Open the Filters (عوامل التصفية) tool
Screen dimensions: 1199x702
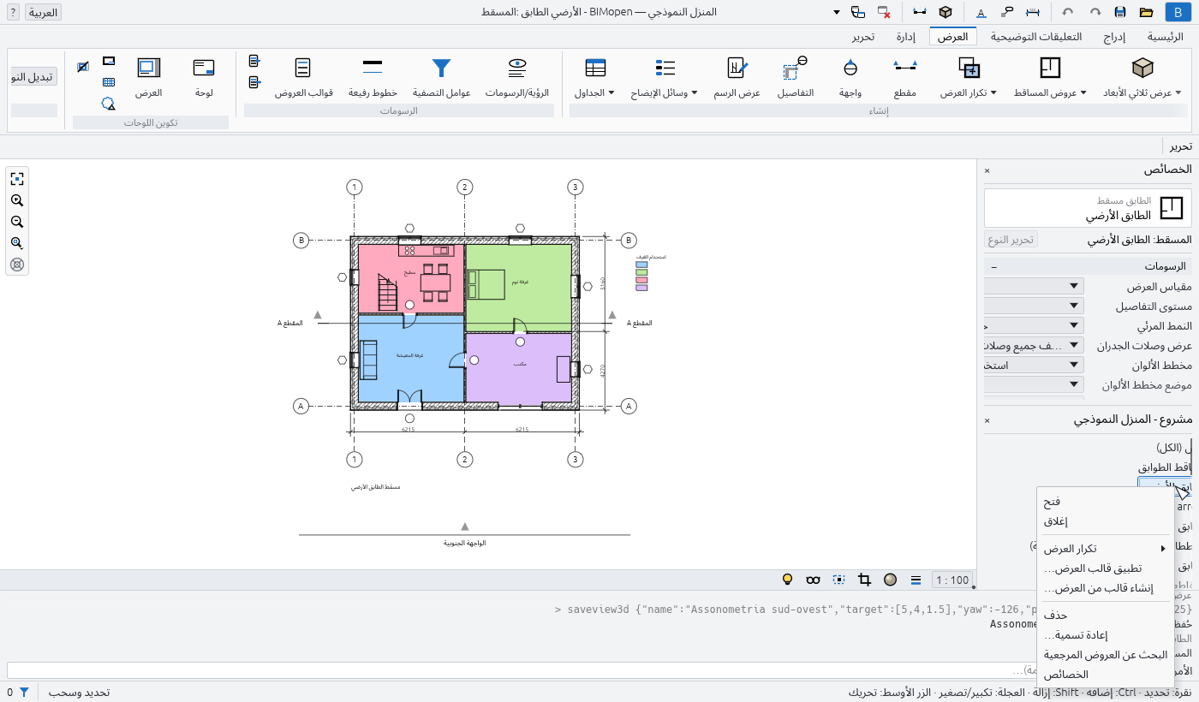tap(441, 68)
